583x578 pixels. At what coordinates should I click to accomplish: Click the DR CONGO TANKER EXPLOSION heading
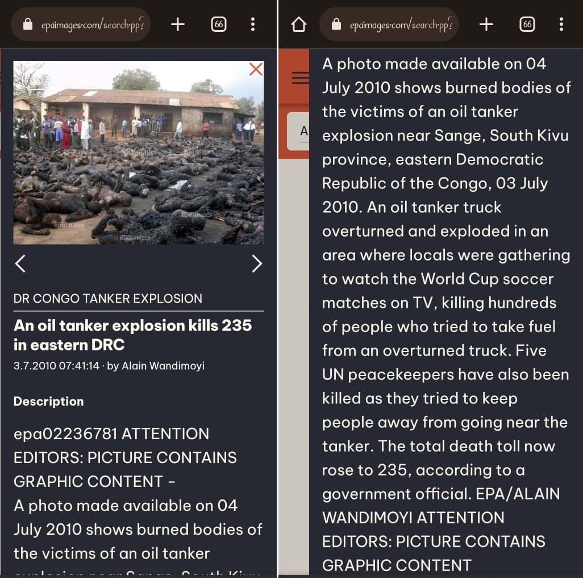pos(108,299)
